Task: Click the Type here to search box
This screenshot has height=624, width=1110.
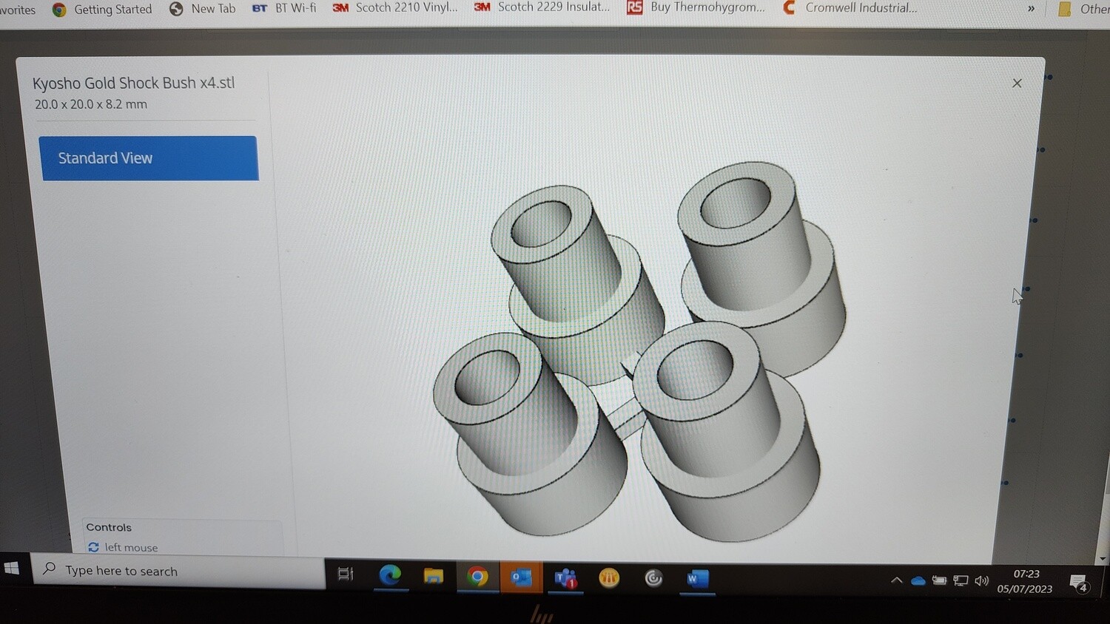Action: pyautogui.click(x=178, y=571)
